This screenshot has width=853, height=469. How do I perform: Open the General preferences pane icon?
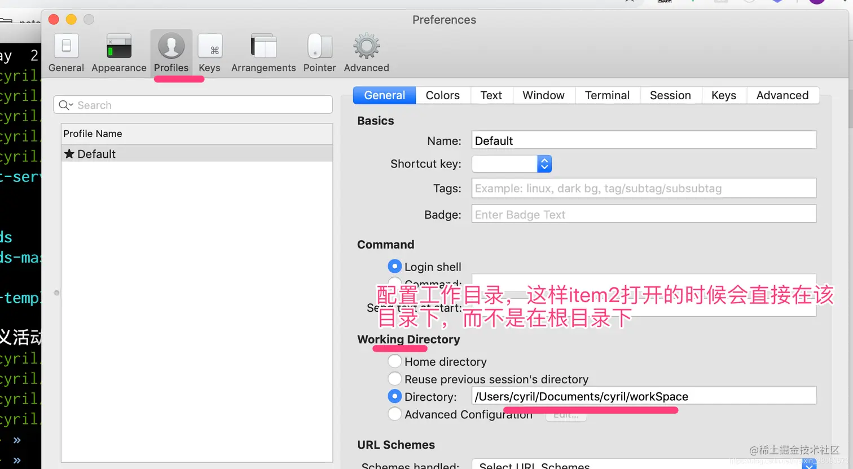66,46
